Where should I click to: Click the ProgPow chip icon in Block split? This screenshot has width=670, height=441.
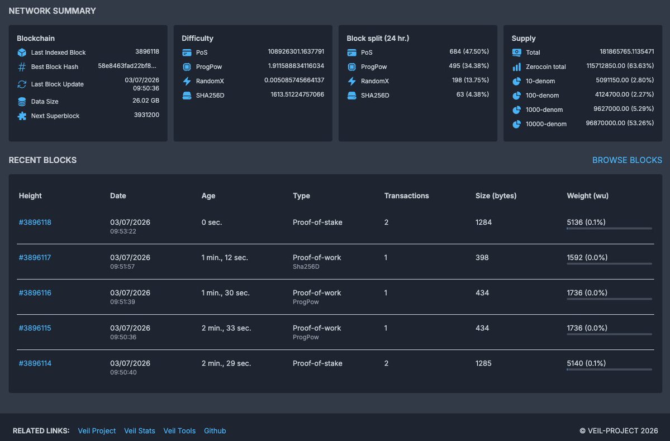351,67
